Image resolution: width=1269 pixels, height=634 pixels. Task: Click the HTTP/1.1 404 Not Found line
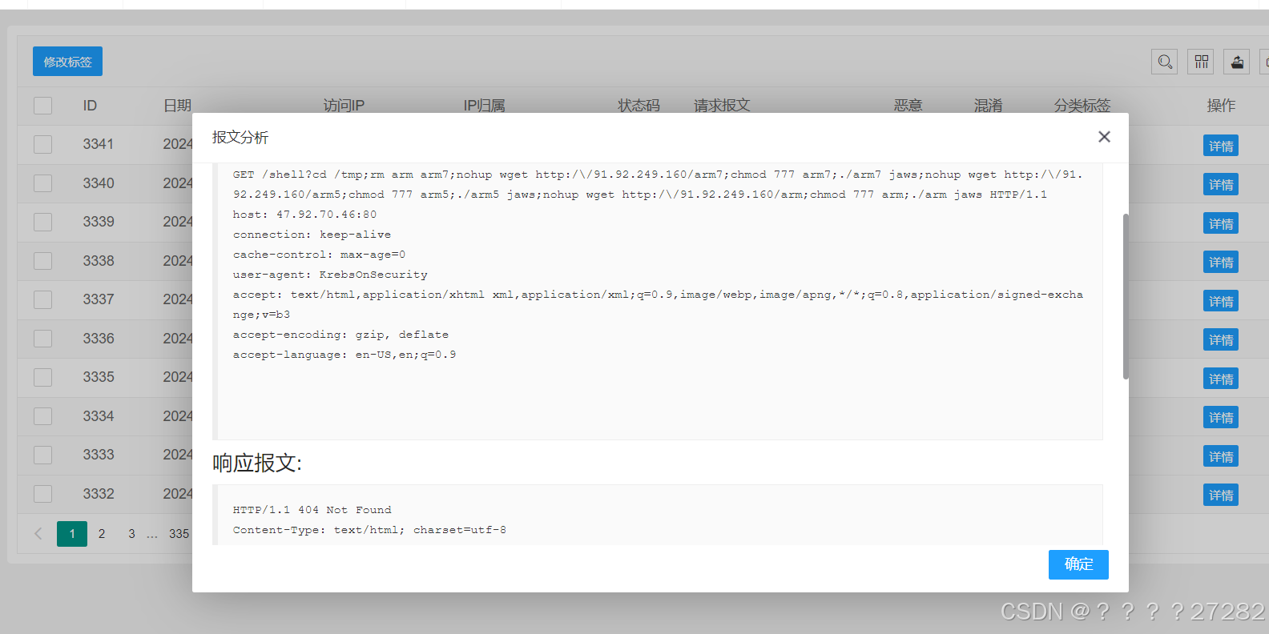[312, 510]
